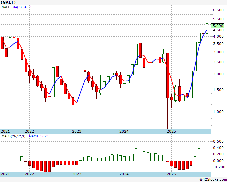The width and height of the screenshot is (227, 182).
Task: Click 2025 on the price chart timeline
Action: coord(171,131)
